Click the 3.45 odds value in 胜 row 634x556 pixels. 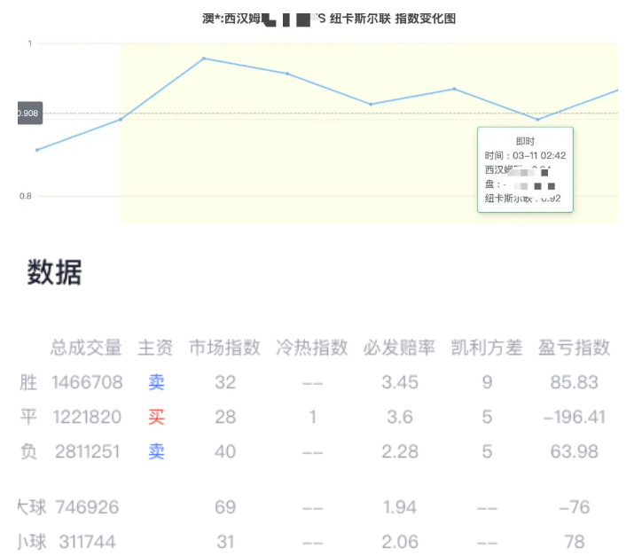tap(399, 382)
